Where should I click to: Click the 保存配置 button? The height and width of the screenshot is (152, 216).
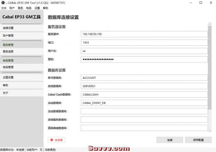point(198,140)
